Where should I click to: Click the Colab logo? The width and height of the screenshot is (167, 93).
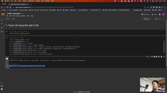tap(3, 14)
